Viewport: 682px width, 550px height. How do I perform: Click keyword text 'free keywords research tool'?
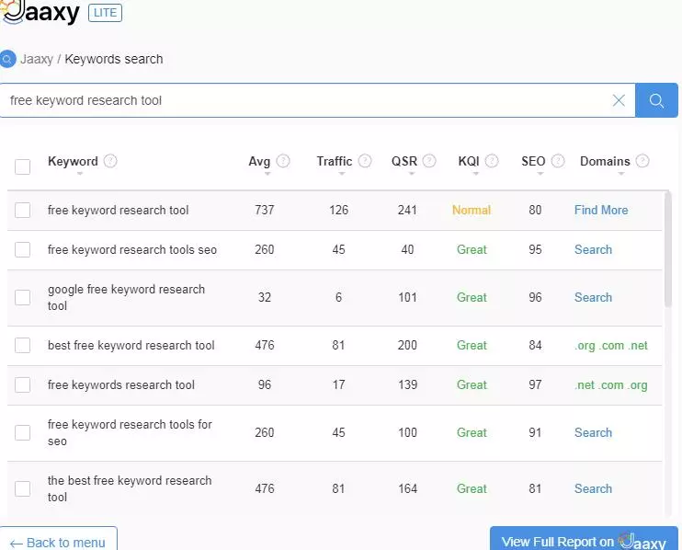click(x=121, y=384)
